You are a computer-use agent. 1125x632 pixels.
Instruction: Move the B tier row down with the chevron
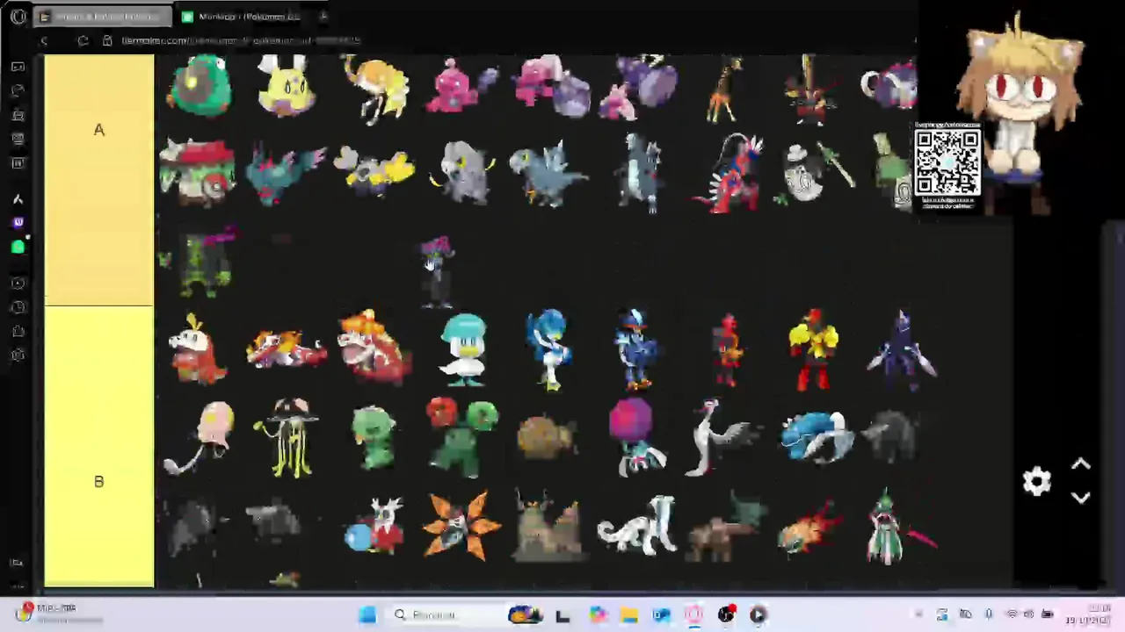coord(1081,498)
